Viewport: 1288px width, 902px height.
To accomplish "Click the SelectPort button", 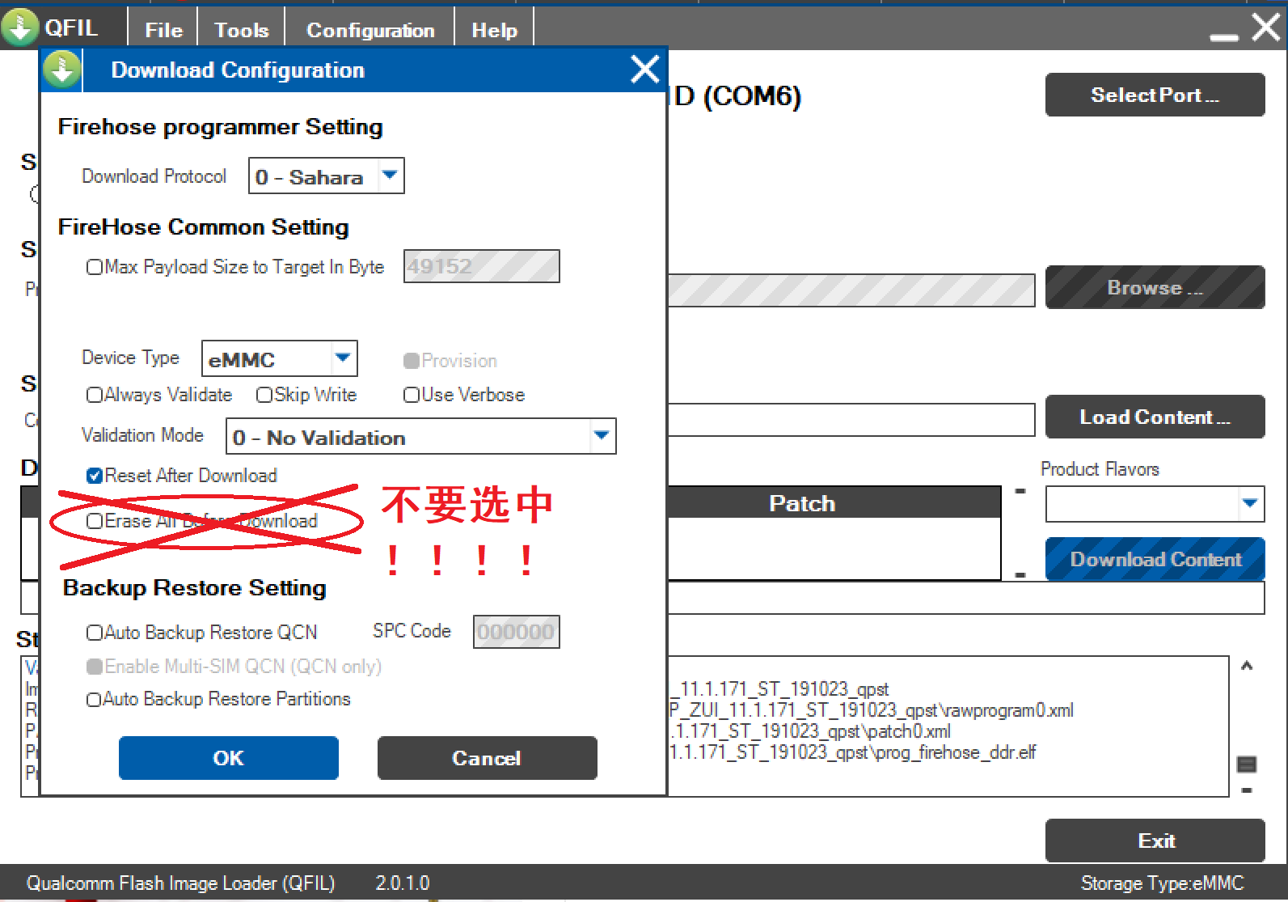I will tap(1155, 95).
